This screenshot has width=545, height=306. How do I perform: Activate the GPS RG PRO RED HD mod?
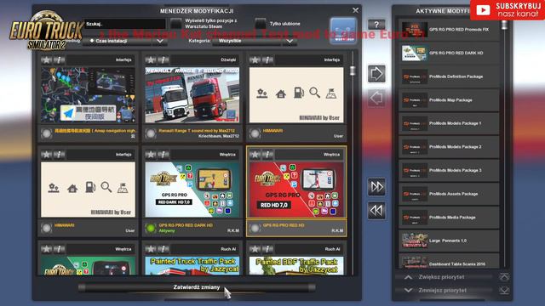(255, 228)
